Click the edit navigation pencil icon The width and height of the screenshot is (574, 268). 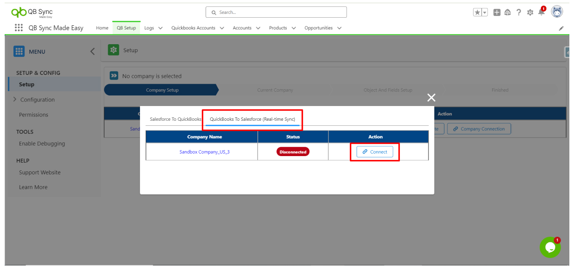[561, 28]
